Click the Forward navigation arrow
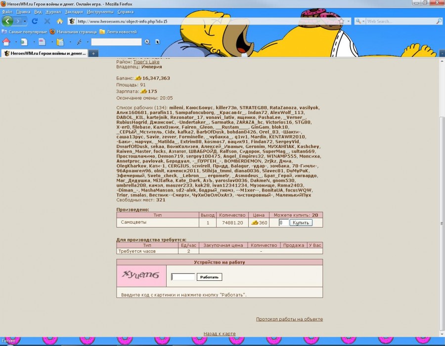 [x=18, y=21]
